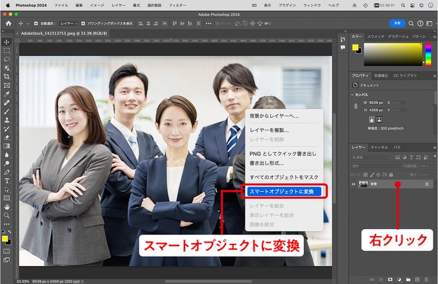
Task: Open the Layers panel flyout menu
Action: tap(434, 148)
